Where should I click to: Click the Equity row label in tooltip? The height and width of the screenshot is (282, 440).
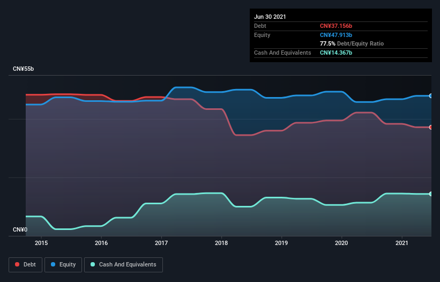click(262, 35)
